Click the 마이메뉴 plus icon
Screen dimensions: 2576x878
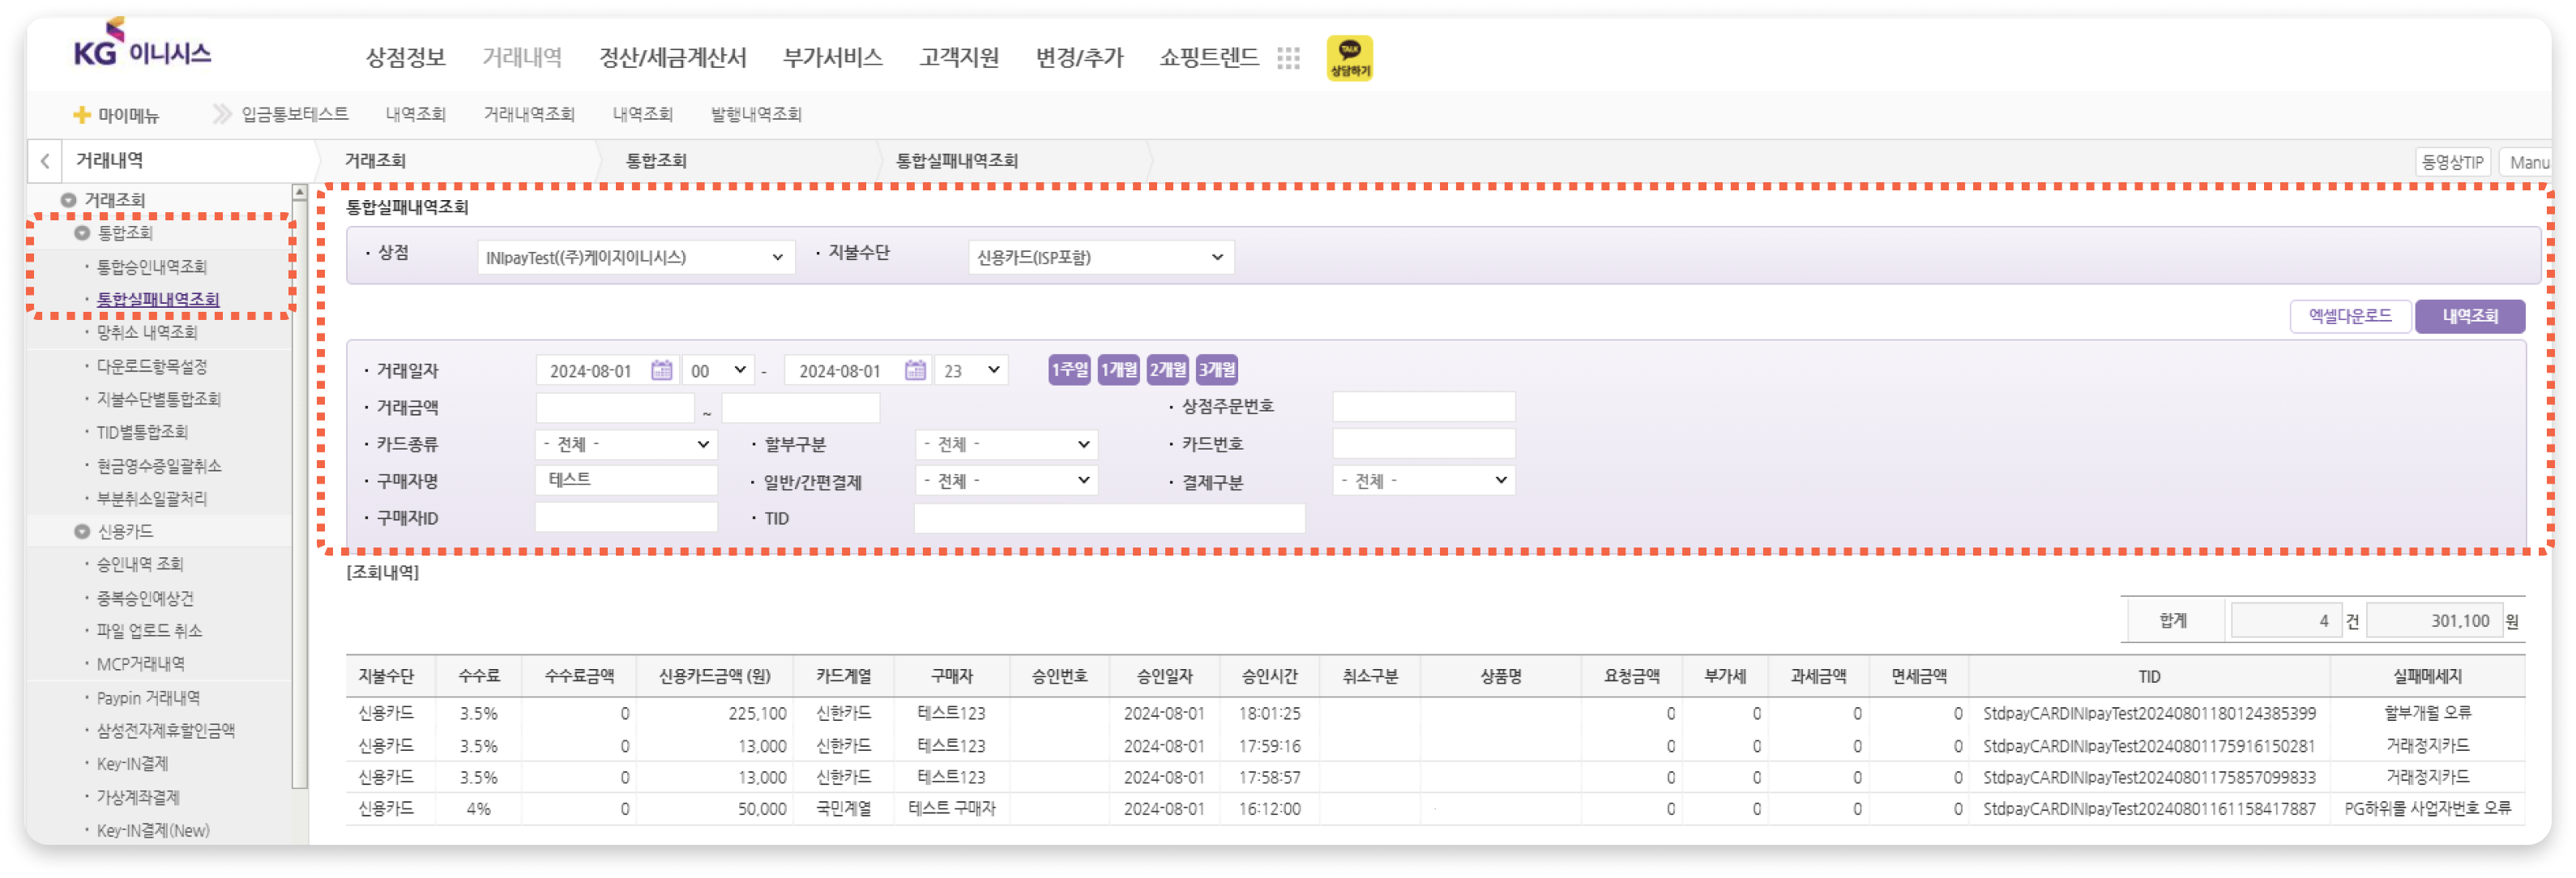tap(82, 115)
